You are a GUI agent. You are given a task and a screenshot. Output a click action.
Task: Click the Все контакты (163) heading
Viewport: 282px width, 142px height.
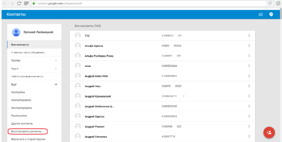[x=88, y=26]
